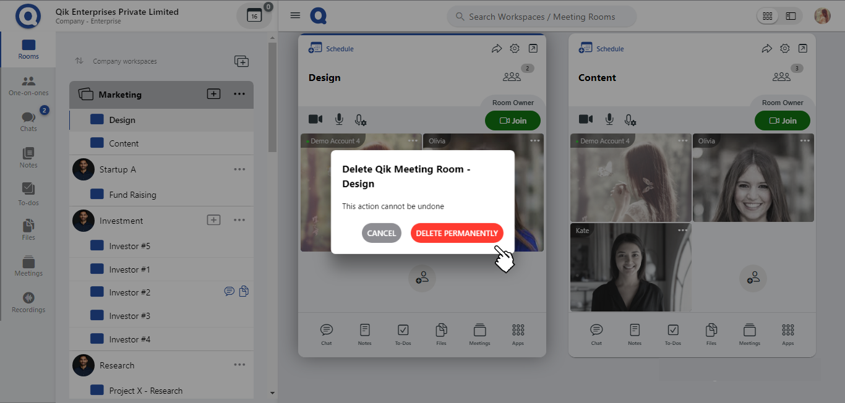Open Startup A more options menu

click(239, 169)
